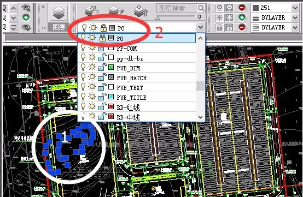303x197 pixels.
Task: Toggle the sun freeze icon of layer RD-红线
Action: pos(92,106)
